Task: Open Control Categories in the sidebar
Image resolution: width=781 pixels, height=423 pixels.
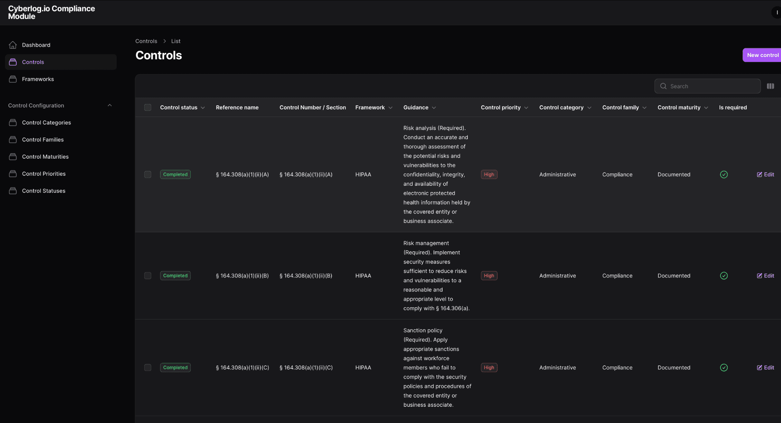Action: click(46, 122)
